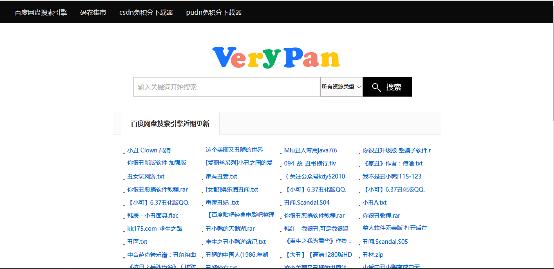554x269 pixels.
Task: Open the 丑闻.Scandal.S05 link
Action: pos(385,242)
